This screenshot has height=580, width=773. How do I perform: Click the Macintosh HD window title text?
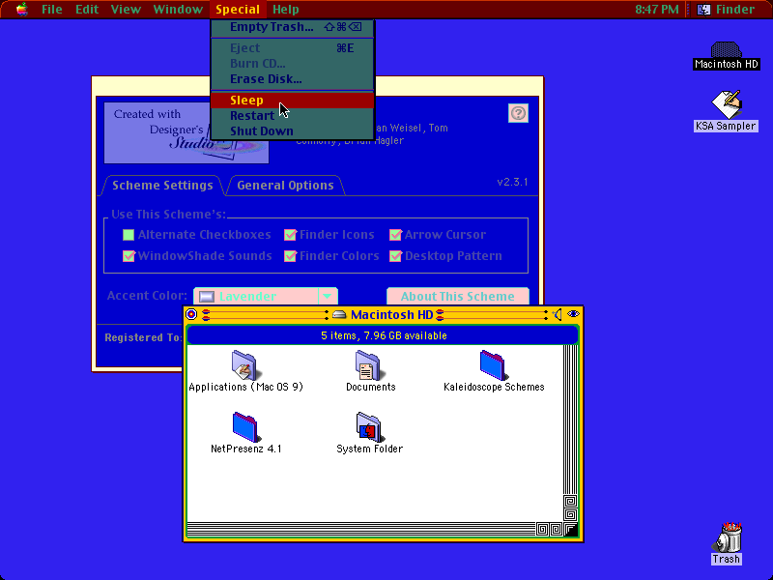coord(391,315)
